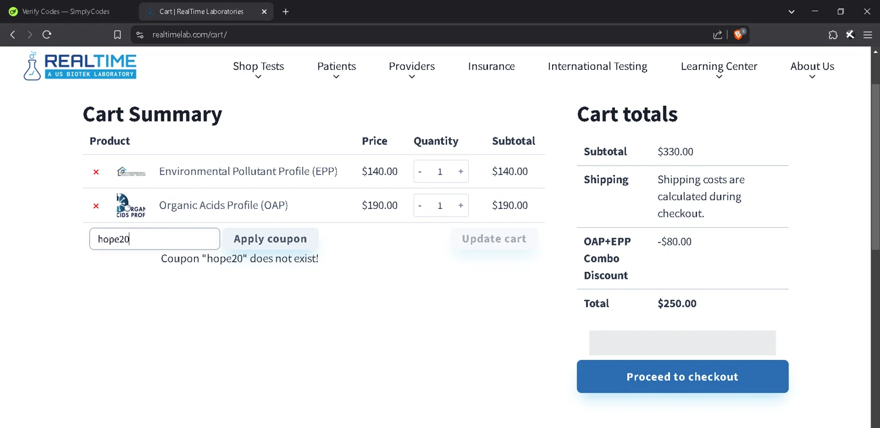880x428 pixels.
Task: Open a new browser tab
Action: coord(286,12)
